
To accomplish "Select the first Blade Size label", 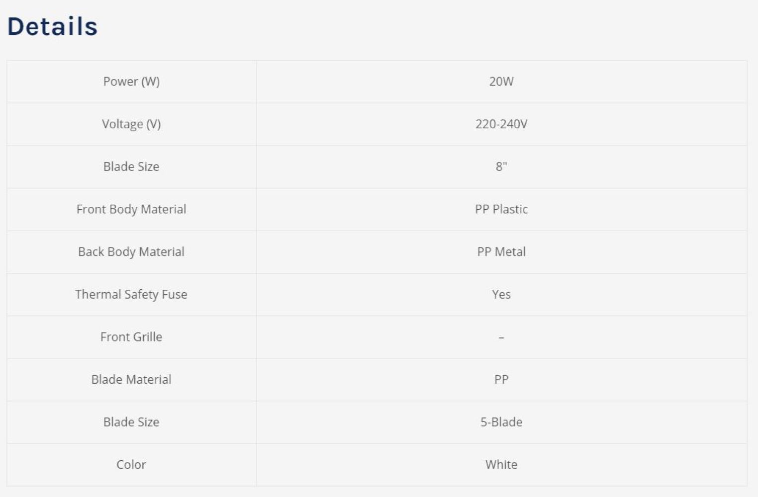I will [131, 166].
